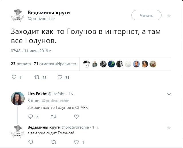This screenshot has width=183, height=148.
Task: Reply to the last tweet 'а там уже сидит Голунов!'
Action: (31, 142)
